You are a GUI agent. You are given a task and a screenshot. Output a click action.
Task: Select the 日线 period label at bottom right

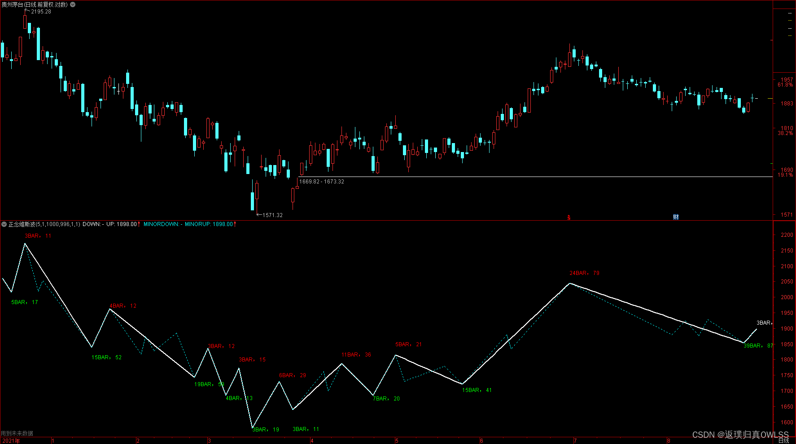pos(784,441)
